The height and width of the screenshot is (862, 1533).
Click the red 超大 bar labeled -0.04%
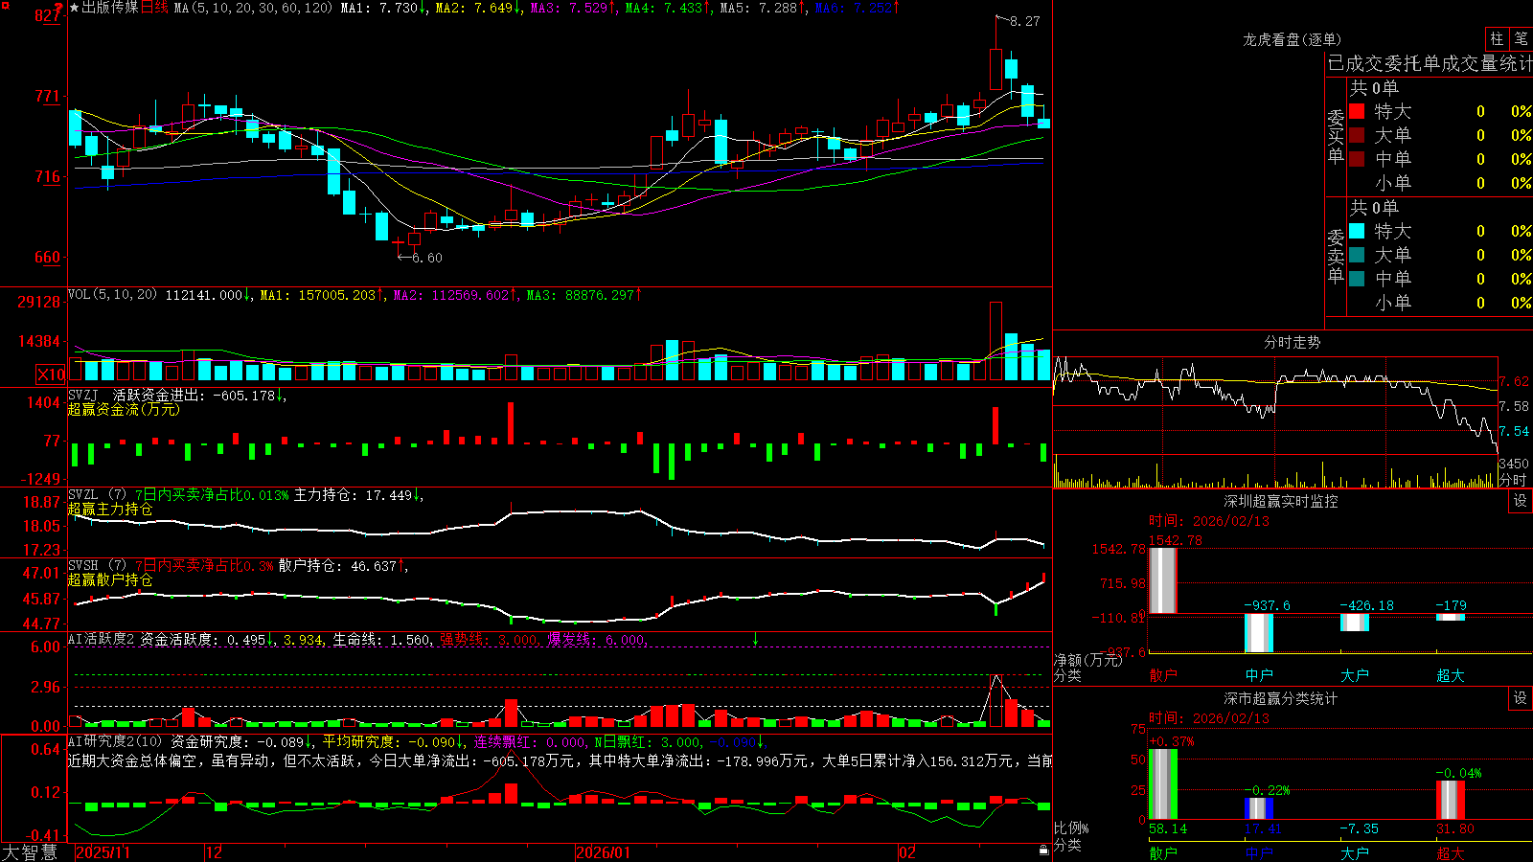coord(1451,800)
